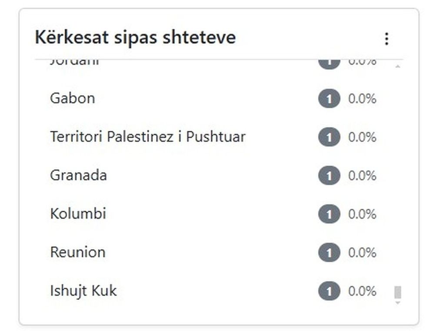The height and width of the screenshot is (331, 426).
Task: Select the Kolumbi country entry
Action: point(77,214)
